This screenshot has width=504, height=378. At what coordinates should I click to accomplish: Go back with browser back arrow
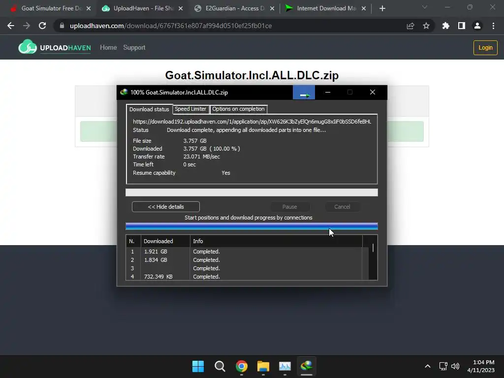pos(11,26)
